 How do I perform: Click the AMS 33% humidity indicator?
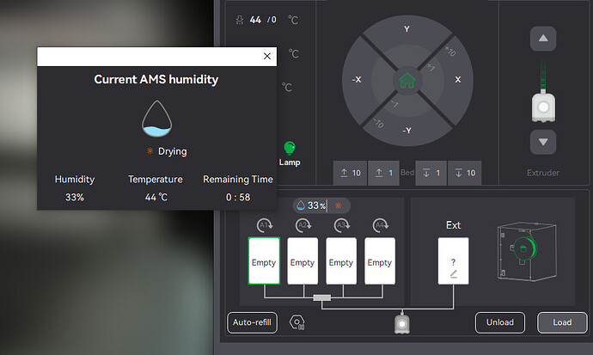pos(311,205)
